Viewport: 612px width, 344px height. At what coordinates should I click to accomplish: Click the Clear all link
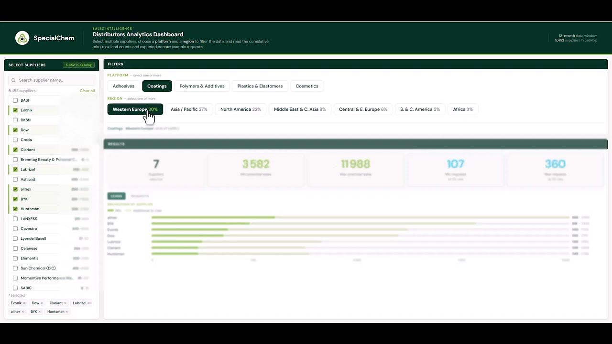pyautogui.click(x=87, y=91)
